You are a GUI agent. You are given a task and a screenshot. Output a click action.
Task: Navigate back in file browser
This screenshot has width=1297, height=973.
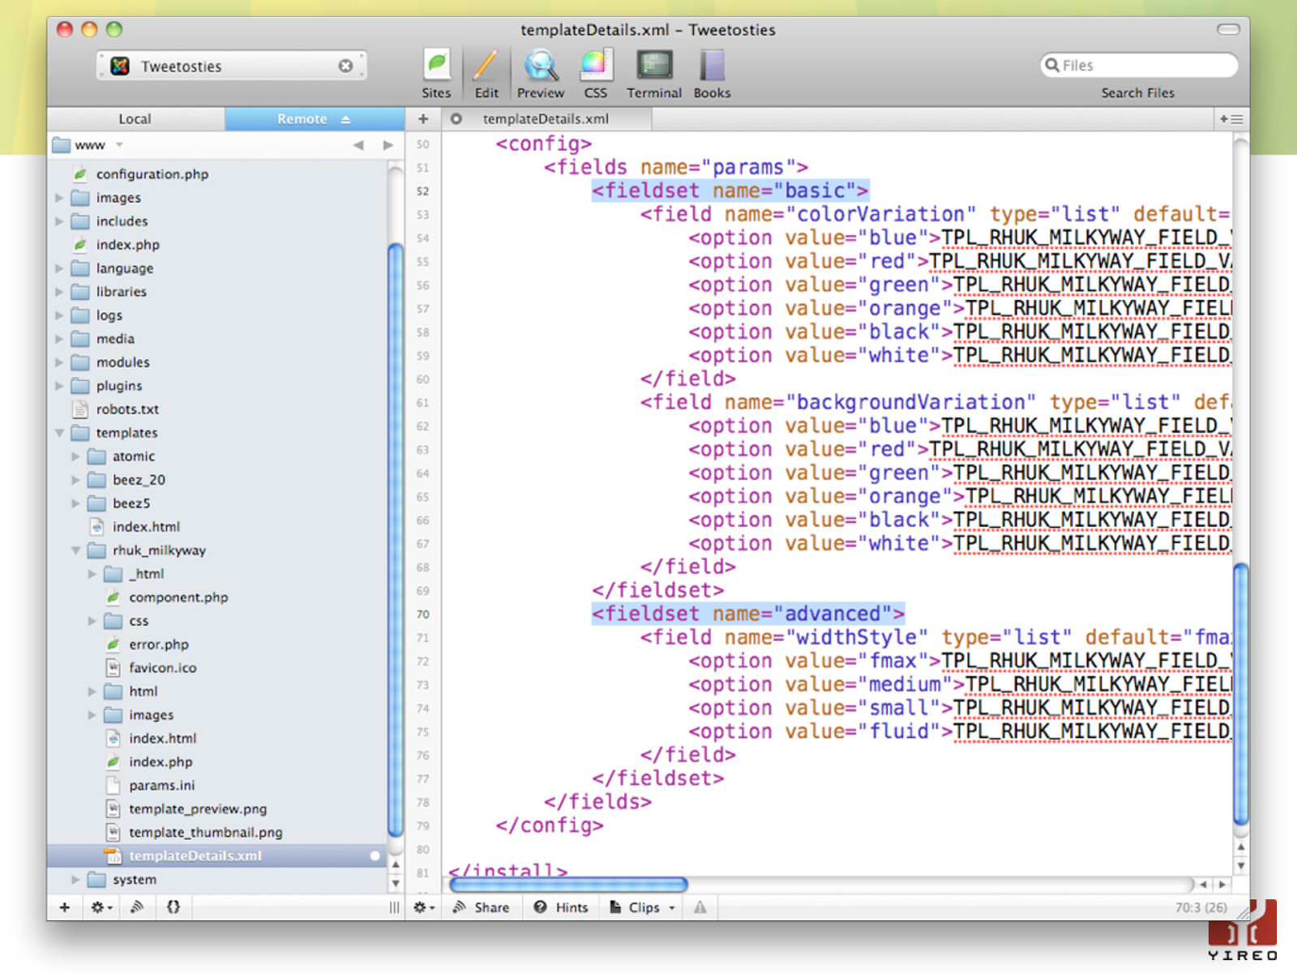(x=358, y=145)
